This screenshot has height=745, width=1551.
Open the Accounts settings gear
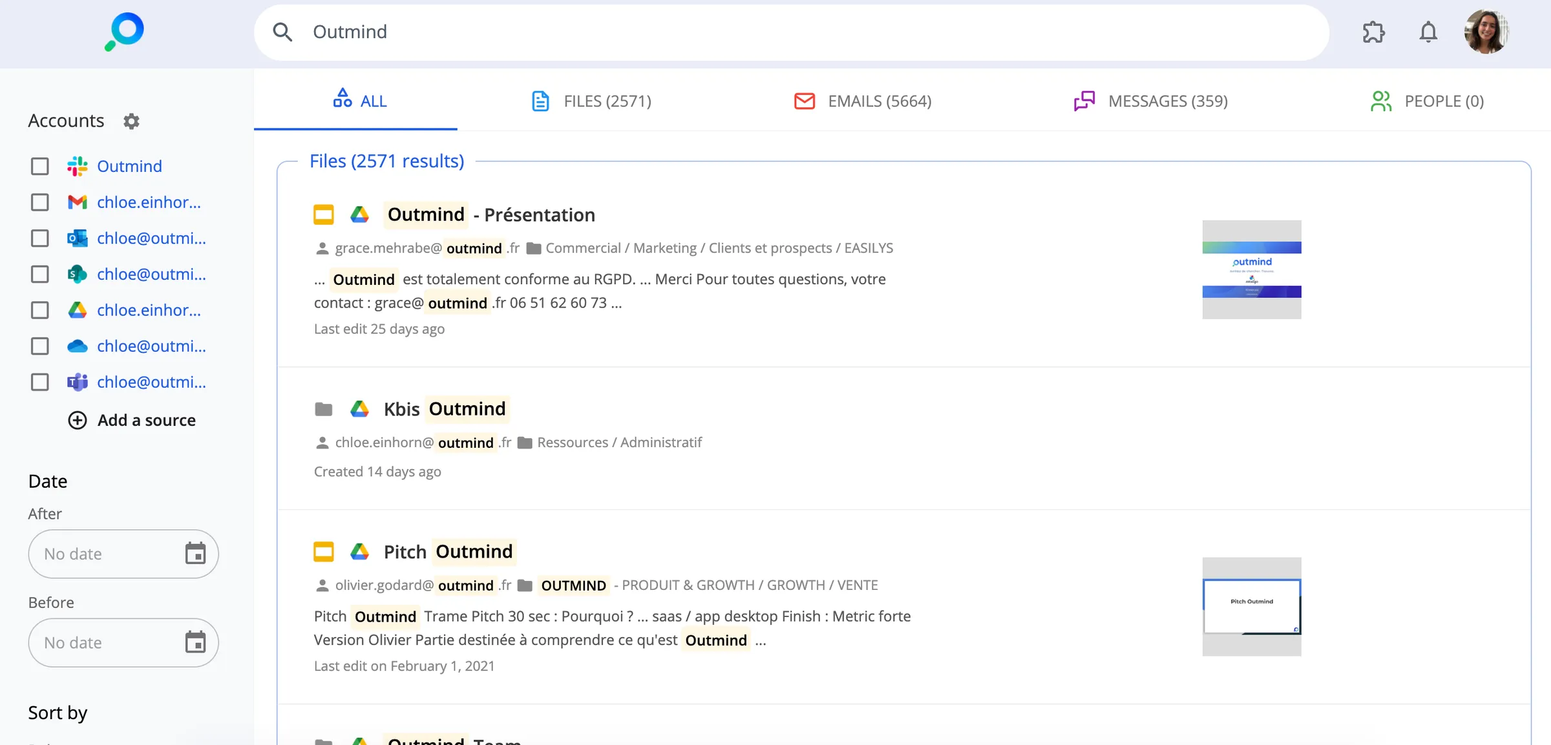(x=131, y=121)
